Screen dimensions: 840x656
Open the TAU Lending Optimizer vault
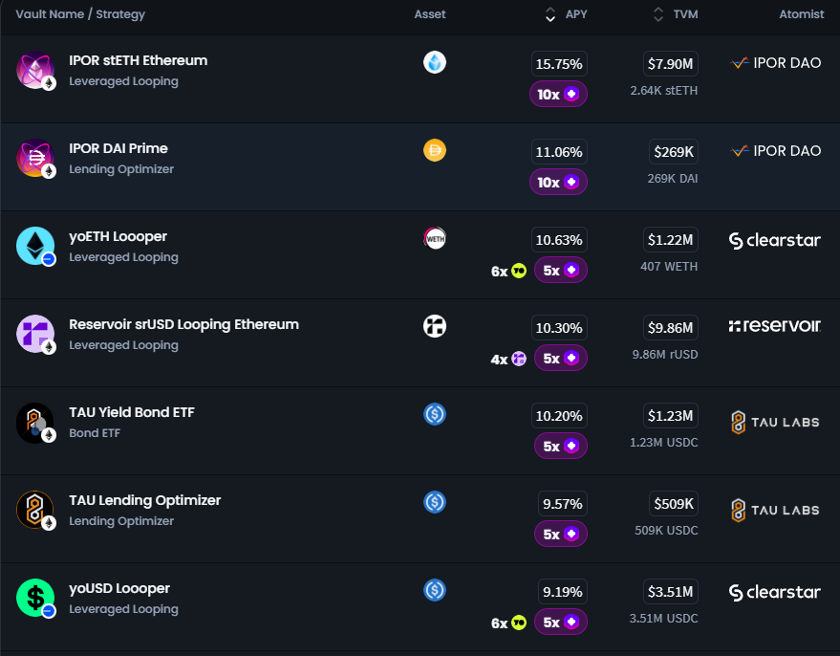144,501
